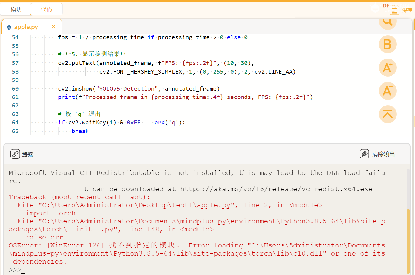
Task: Select the 代码 tab
Action: [46, 9]
